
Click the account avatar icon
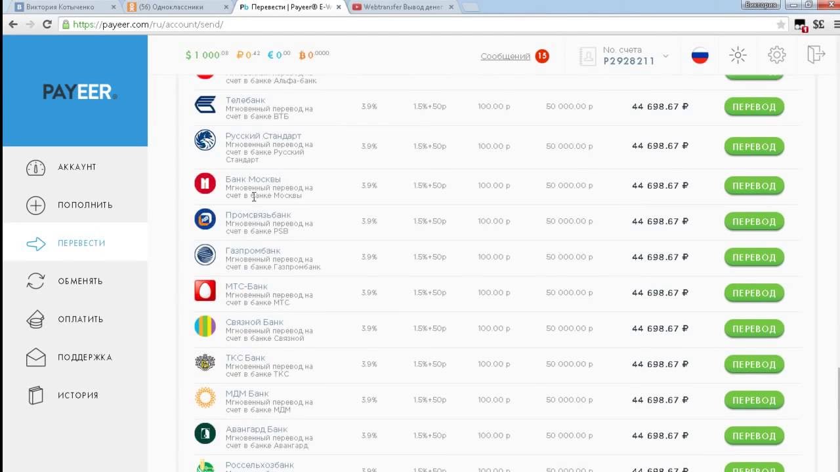(x=587, y=56)
